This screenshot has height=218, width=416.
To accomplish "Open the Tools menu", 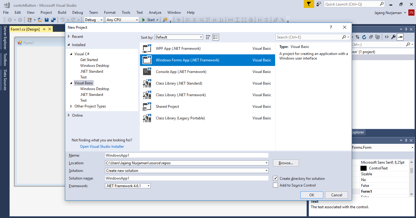I will point(126,13).
